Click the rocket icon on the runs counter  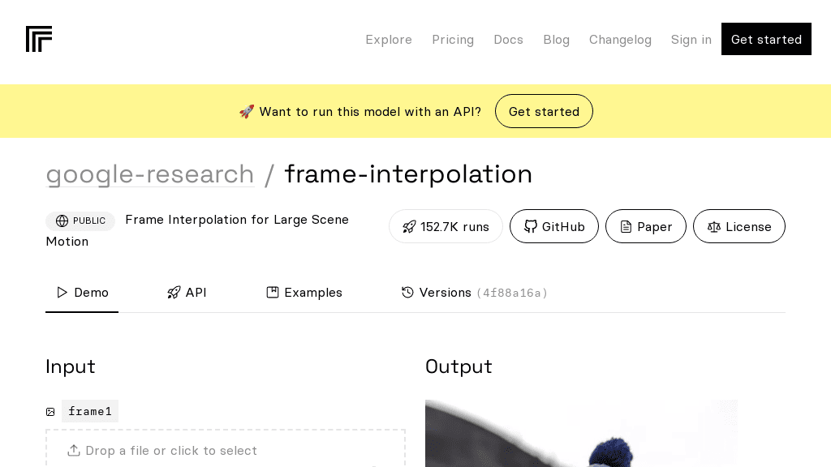click(409, 227)
